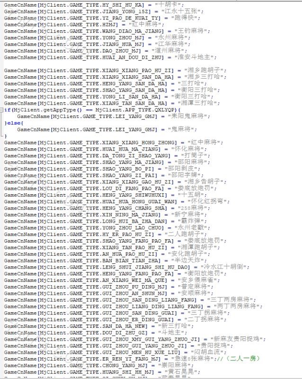Image resolution: width=302 pixels, height=379 pixels.
Task: Click the XIANG_XIANG_PAO_HU_ZI code line
Action: pos(115,70)
